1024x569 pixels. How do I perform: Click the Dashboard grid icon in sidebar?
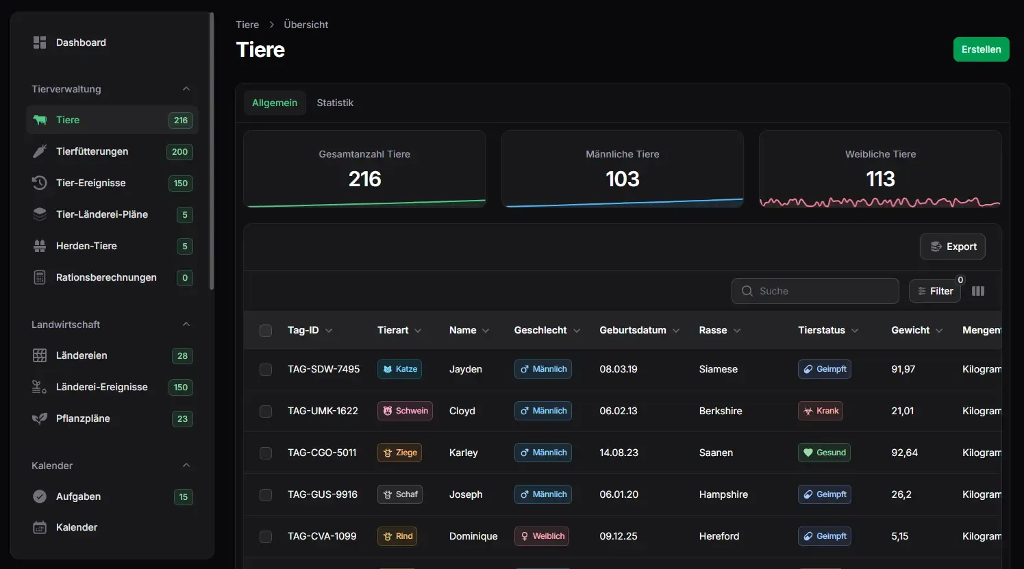coord(40,42)
